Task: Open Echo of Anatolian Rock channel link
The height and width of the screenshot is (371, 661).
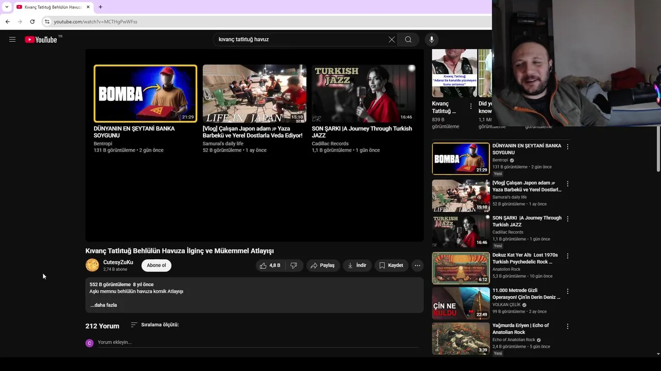Action: coord(514,340)
